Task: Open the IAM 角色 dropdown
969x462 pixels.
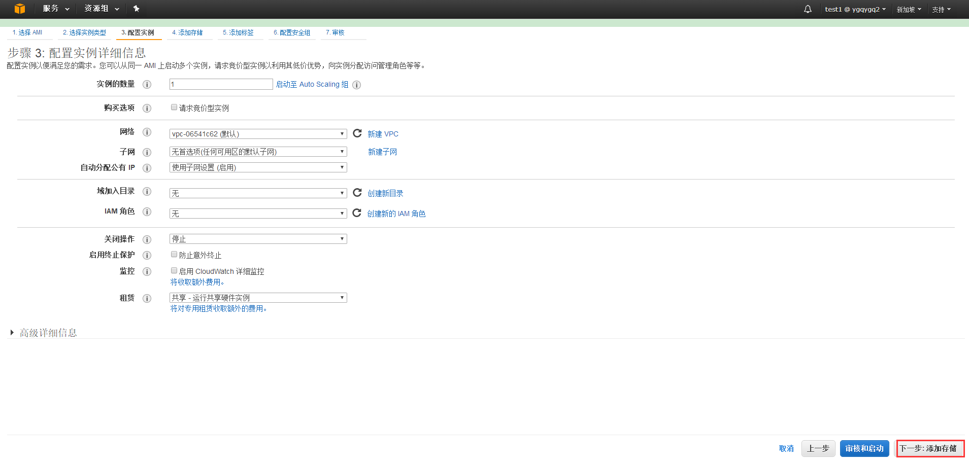Action: [x=258, y=214]
